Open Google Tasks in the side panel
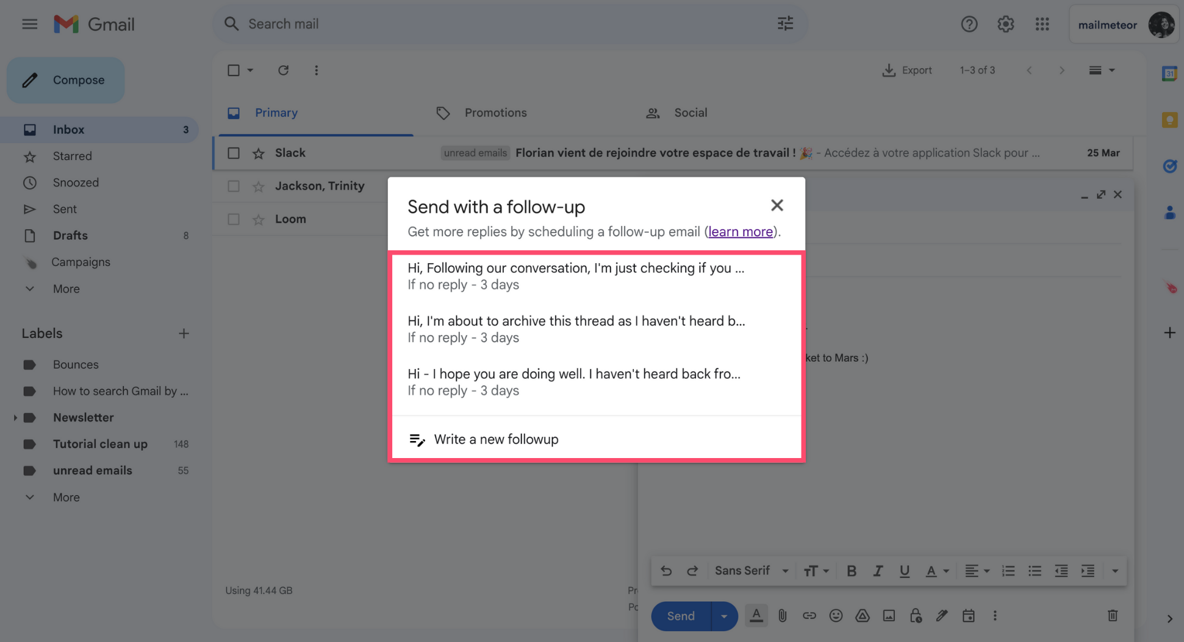The width and height of the screenshot is (1184, 642). pos(1169,166)
